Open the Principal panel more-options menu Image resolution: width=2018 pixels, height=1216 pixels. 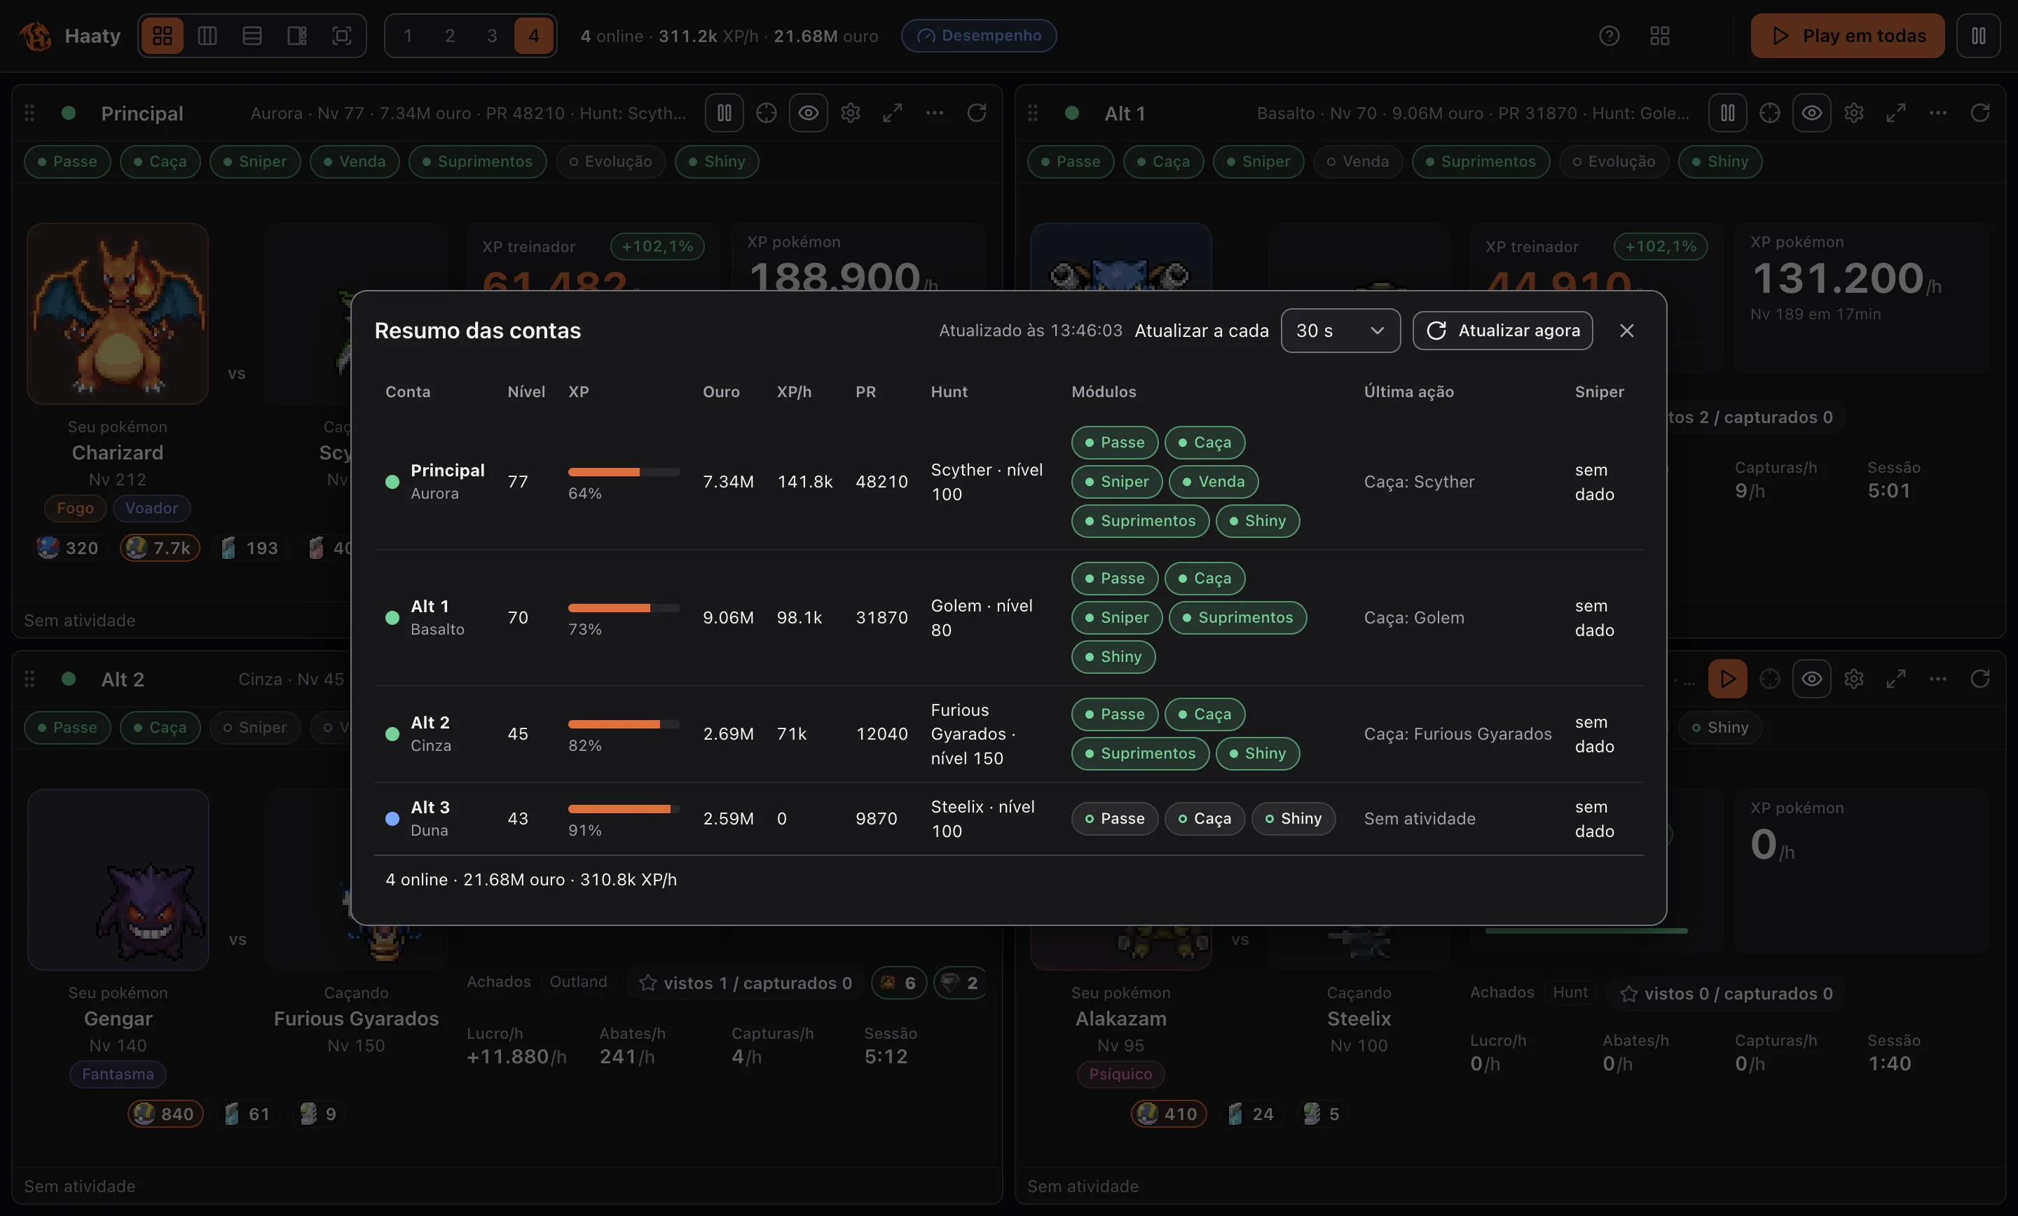(x=935, y=112)
